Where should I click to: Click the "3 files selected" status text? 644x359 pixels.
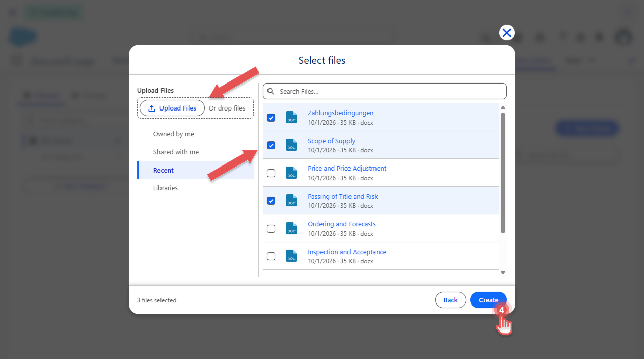point(156,300)
